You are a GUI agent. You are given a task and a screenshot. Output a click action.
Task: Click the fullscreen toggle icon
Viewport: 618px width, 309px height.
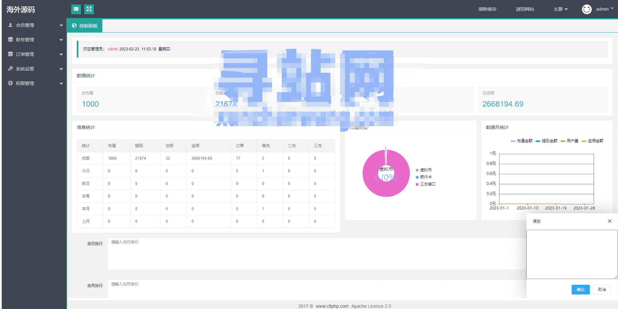(89, 9)
